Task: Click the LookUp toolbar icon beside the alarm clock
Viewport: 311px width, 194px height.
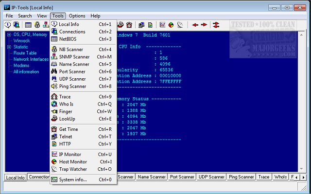Action: click(121, 25)
